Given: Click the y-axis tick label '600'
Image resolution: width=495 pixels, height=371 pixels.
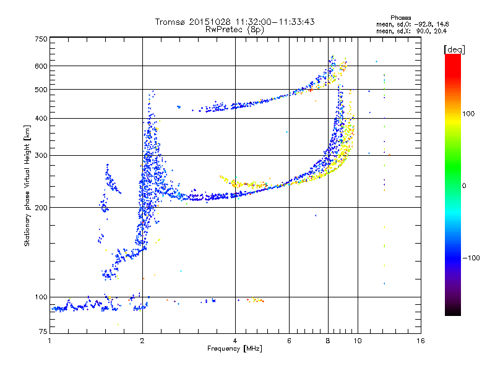Looking at the screenshot, I should click(41, 66).
